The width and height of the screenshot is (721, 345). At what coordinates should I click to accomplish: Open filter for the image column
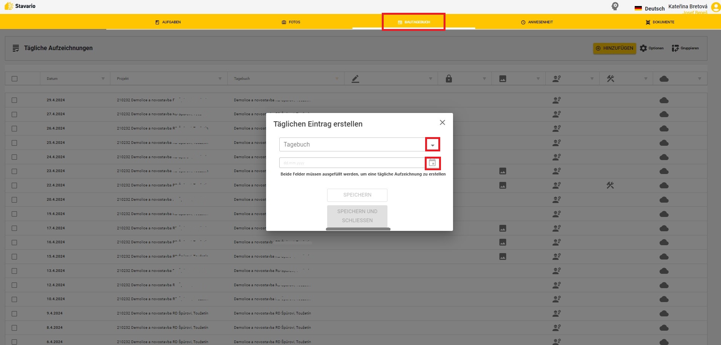point(538,79)
